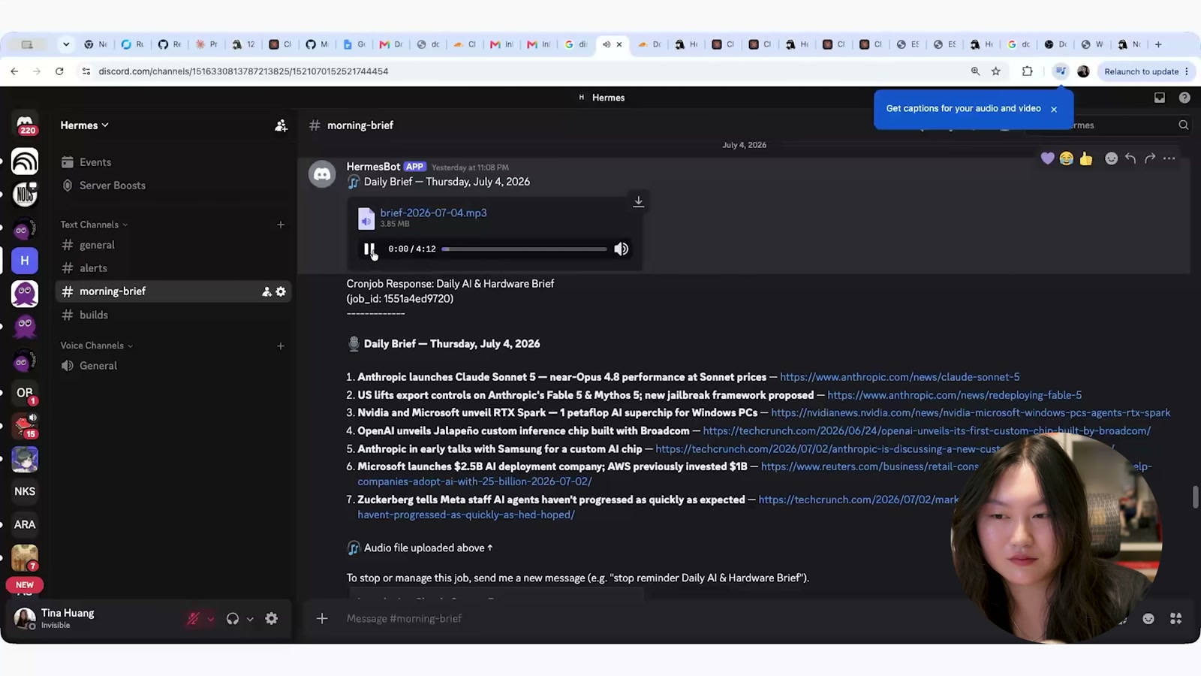Dismiss the captions tooltip popup
The height and width of the screenshot is (676, 1201).
(1054, 109)
